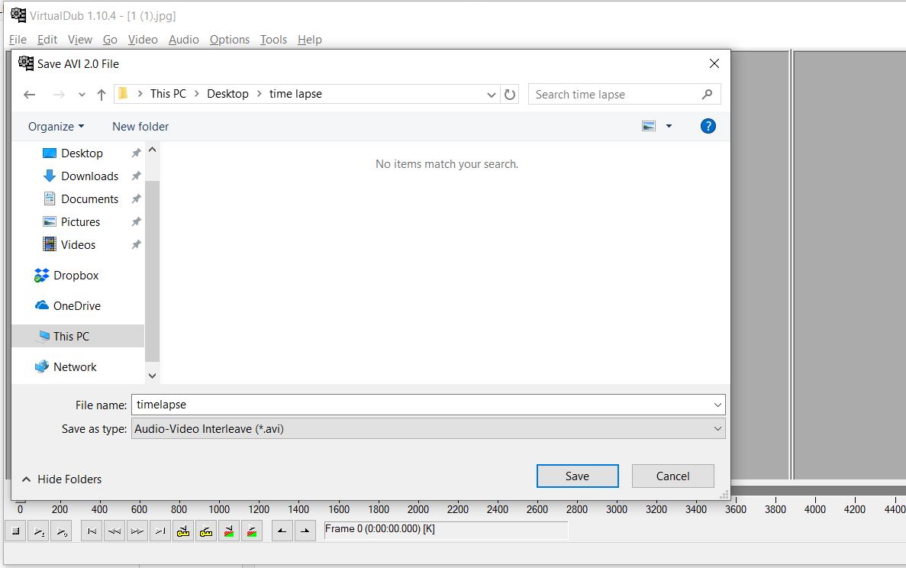
Task: Open the Options menu
Action: 230,39
